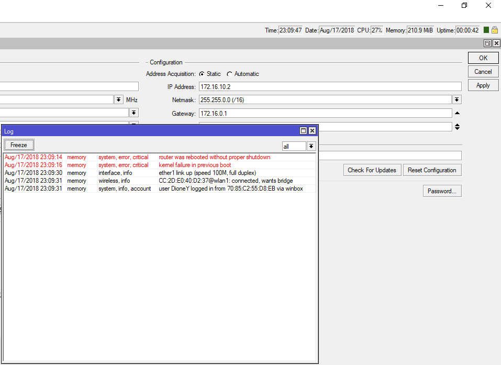The height and width of the screenshot is (365, 501).
Task: Click the up-down arrows below Gateway
Action: (x=457, y=127)
